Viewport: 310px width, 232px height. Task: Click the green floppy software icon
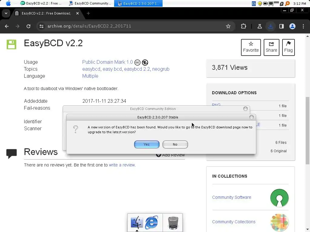pos(12,44)
